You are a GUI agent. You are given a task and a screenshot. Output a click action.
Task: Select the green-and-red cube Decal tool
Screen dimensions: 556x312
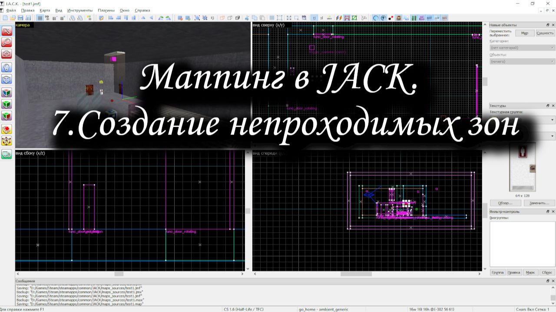pyautogui.click(x=7, y=116)
